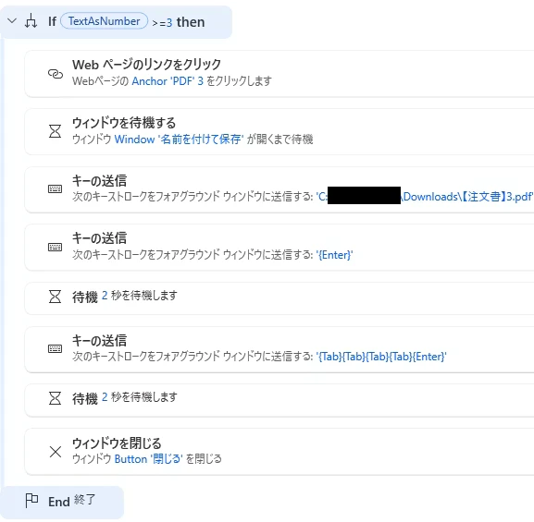Viewport: 534px width, 522px height.
Task: Open the Button '閉じる' element link
Action: [x=148, y=459]
